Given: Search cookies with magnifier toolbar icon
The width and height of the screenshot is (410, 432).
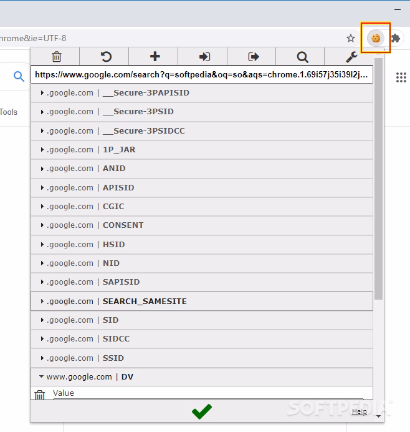Looking at the screenshot, I should pyautogui.click(x=302, y=56).
